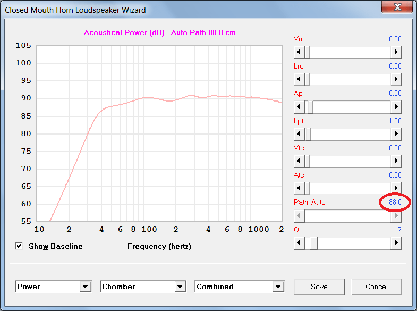This screenshot has width=417, height=311.
Task: Click the QL slider thumb
Action: click(x=314, y=243)
